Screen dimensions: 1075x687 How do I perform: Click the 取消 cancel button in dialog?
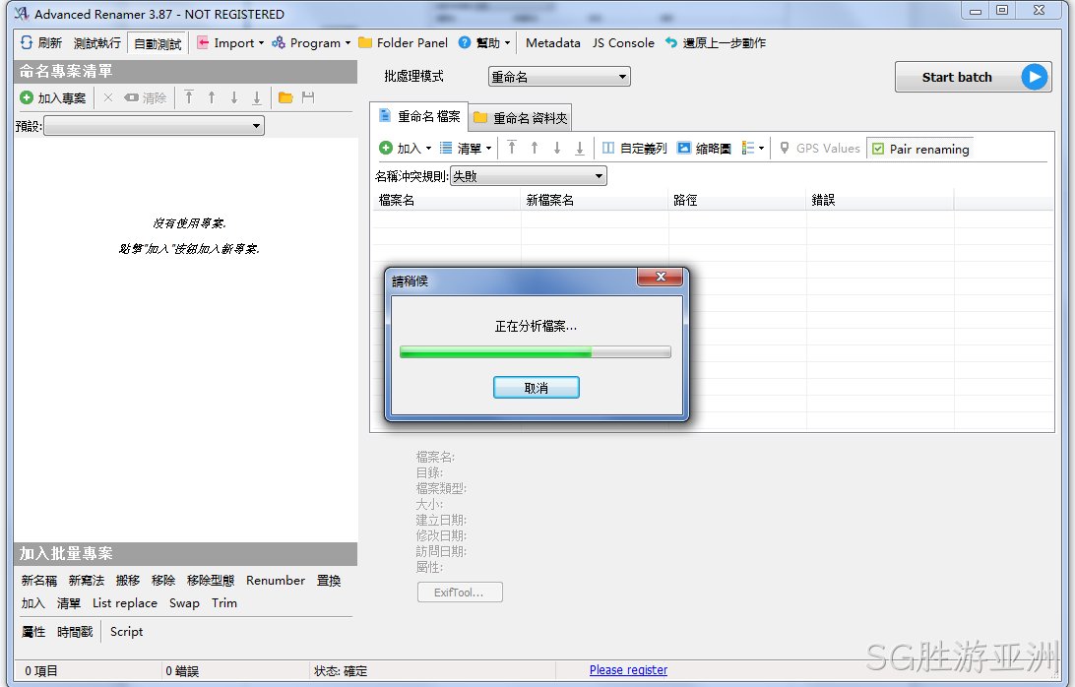(x=537, y=388)
